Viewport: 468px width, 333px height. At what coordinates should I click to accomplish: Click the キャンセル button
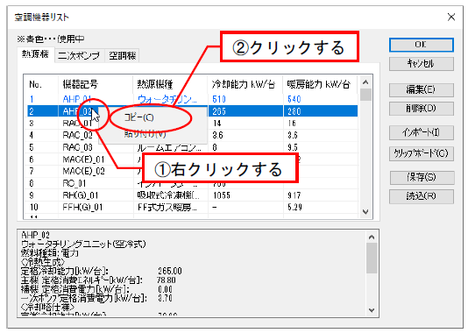point(422,64)
